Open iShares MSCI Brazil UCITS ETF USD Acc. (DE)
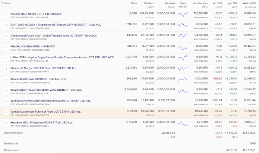 click(38, 79)
